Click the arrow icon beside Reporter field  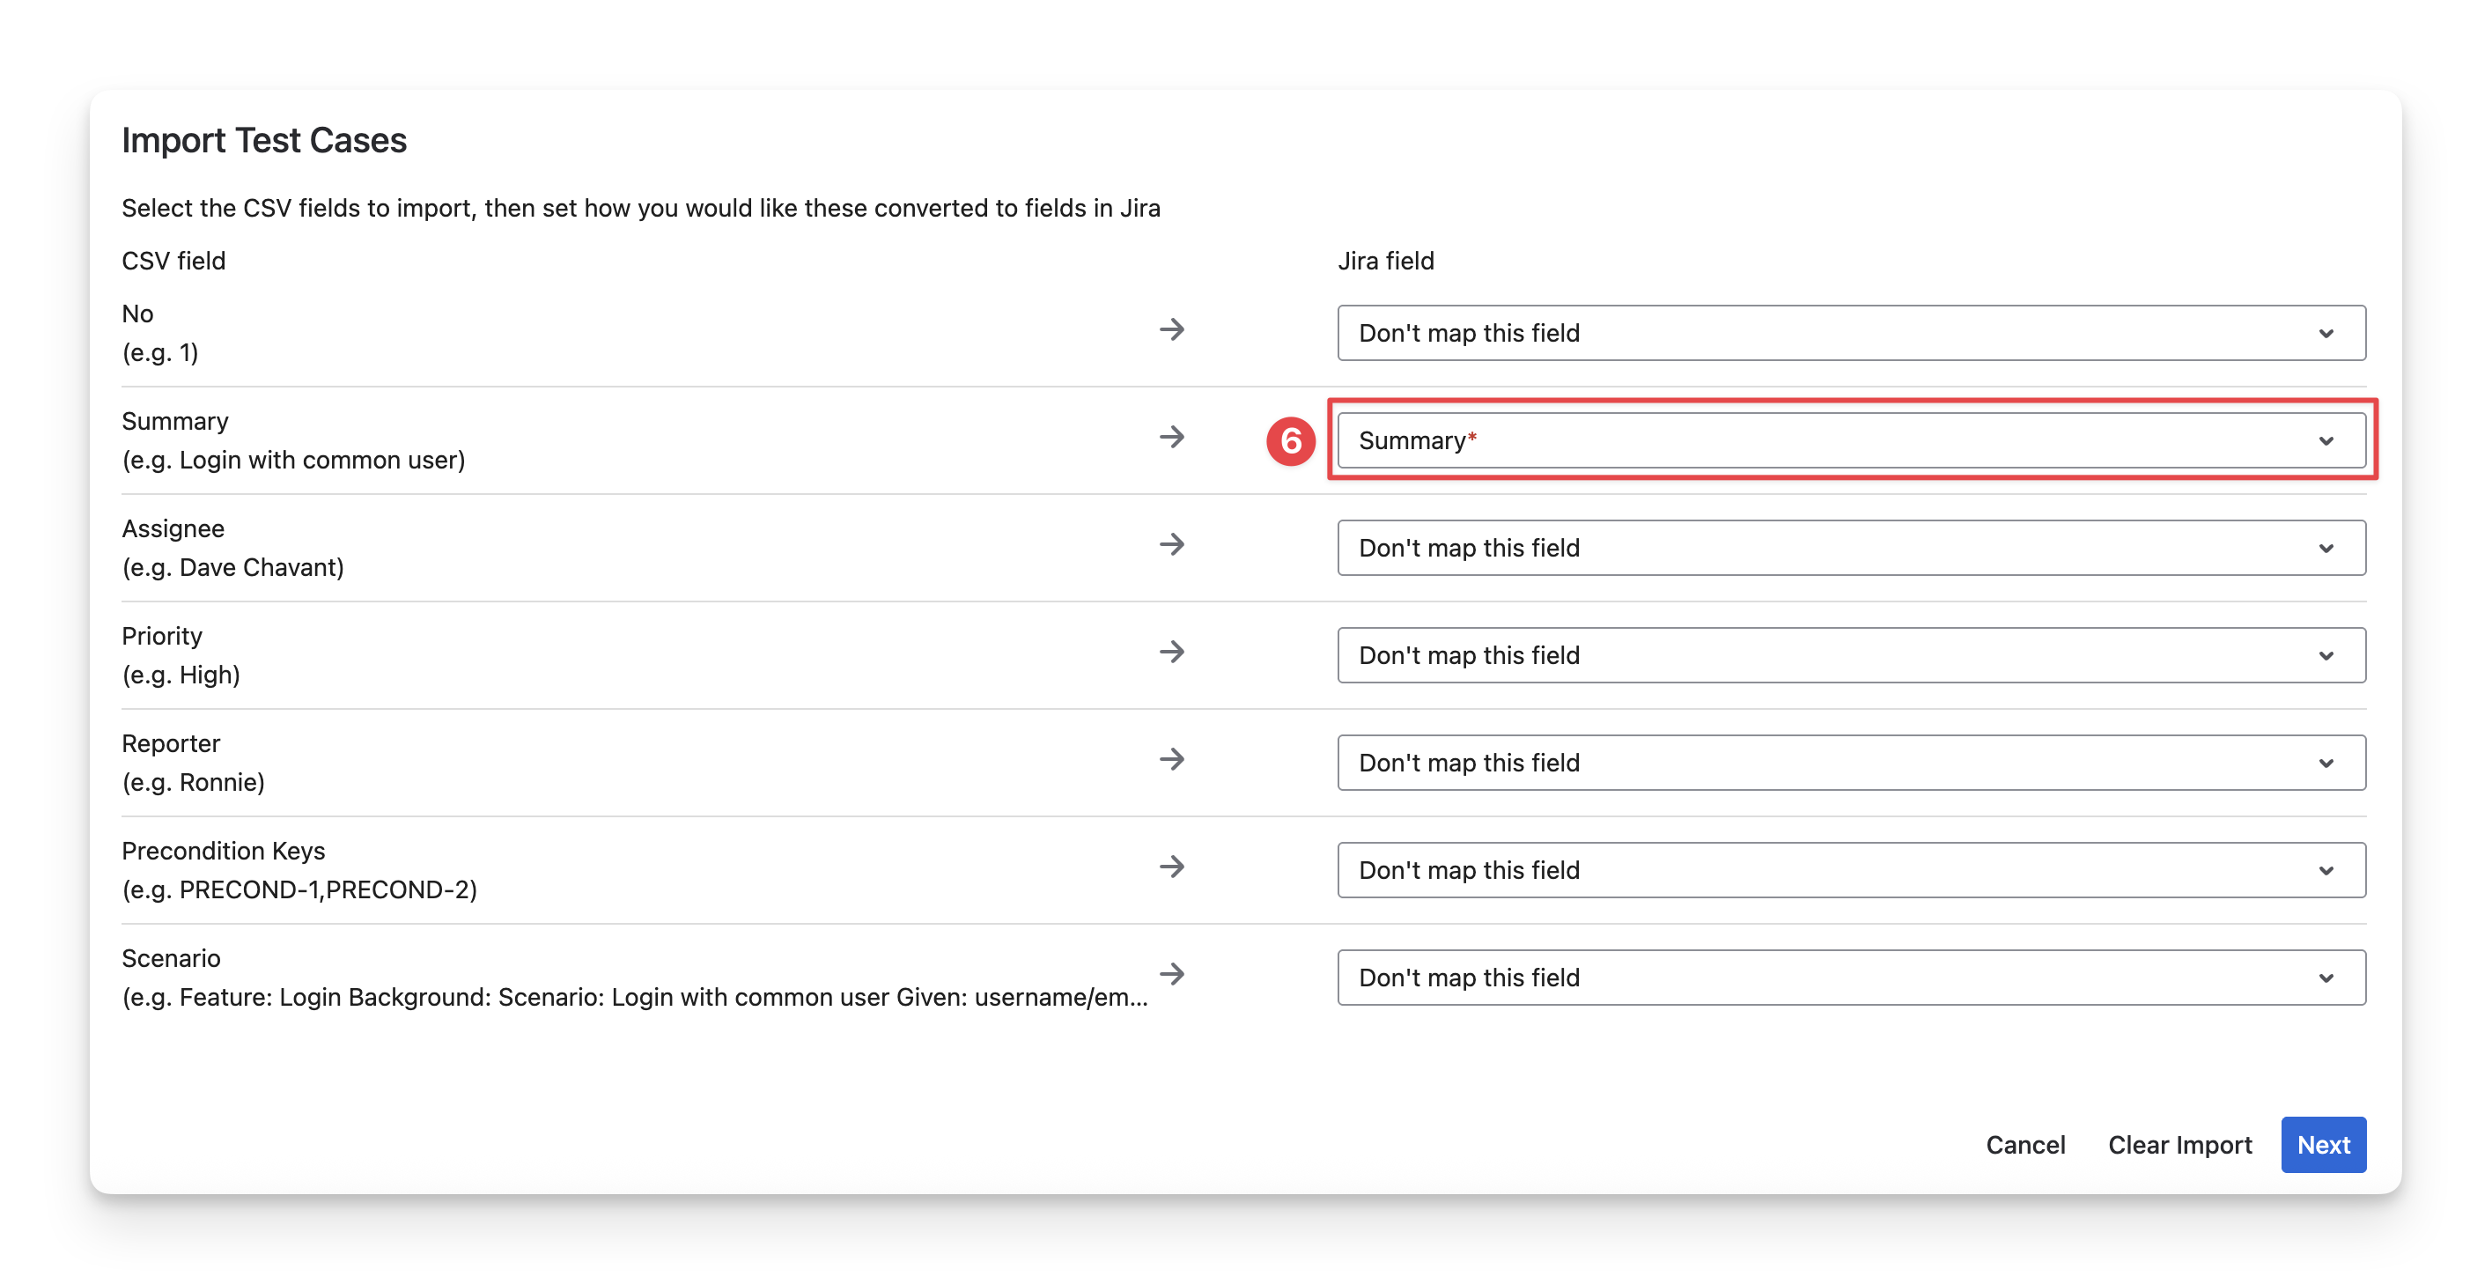tap(1171, 759)
